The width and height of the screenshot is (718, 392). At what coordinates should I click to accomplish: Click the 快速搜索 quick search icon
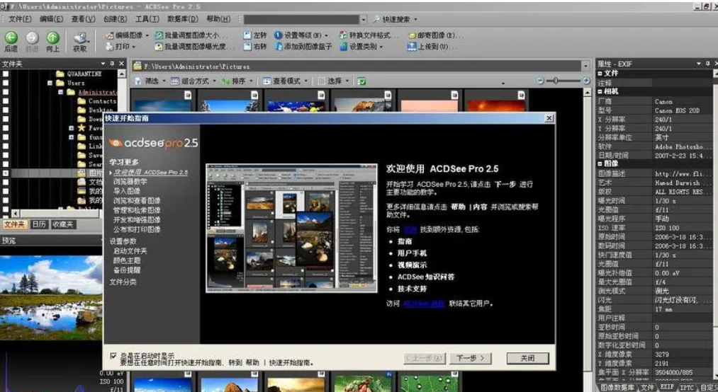(376, 19)
